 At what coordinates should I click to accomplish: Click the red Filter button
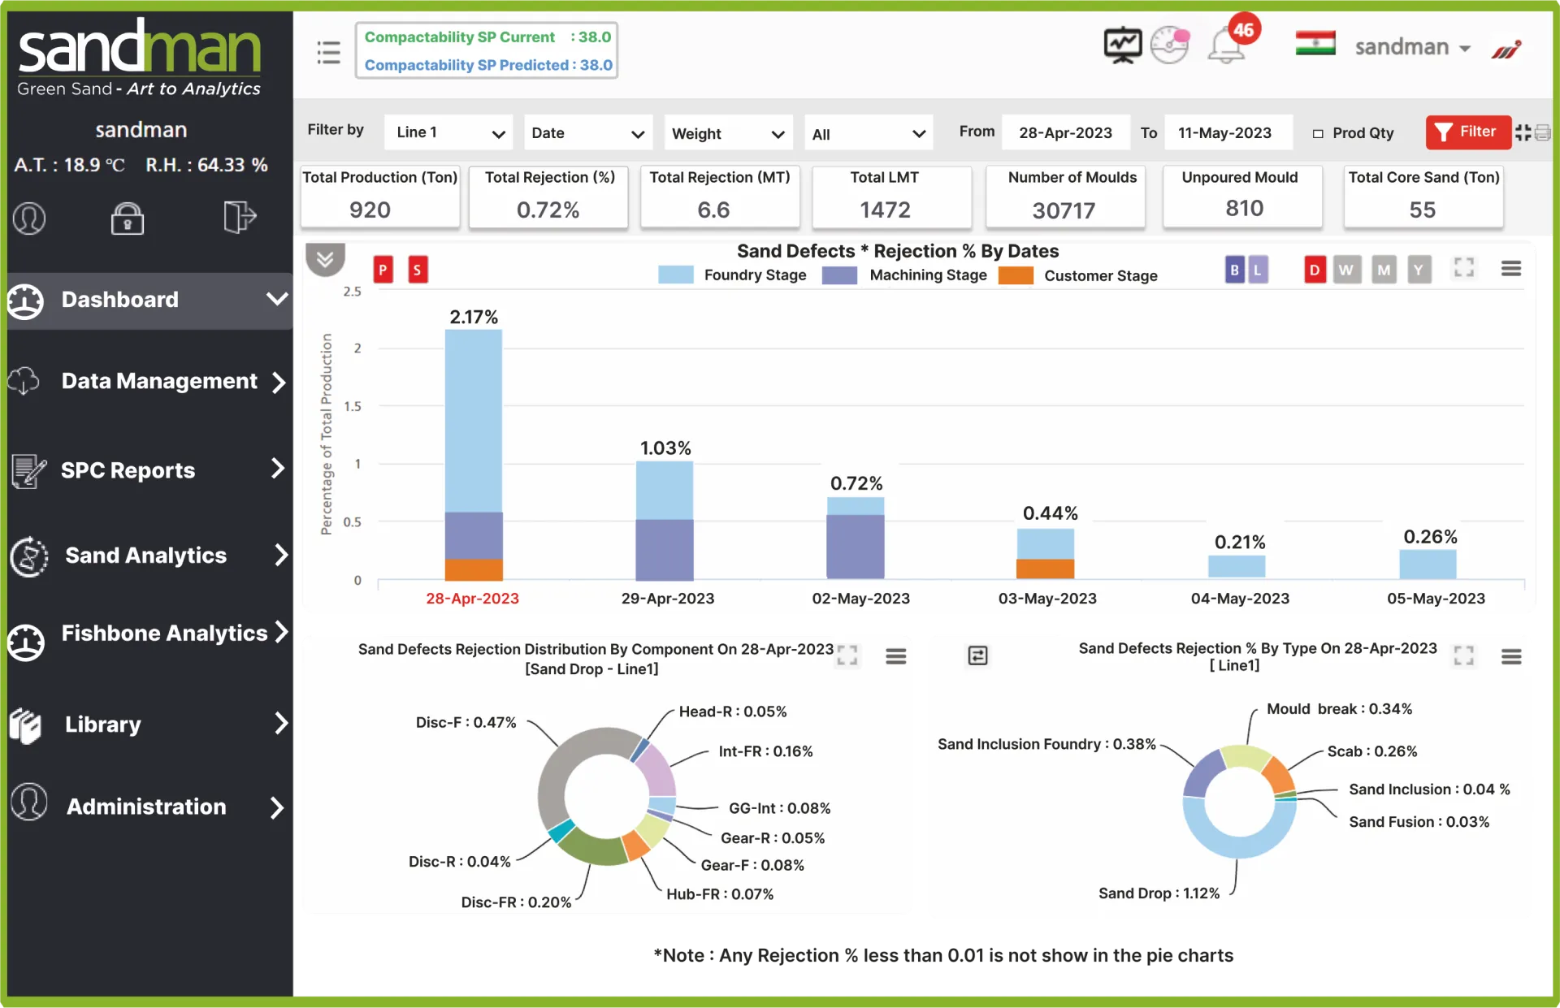(1467, 132)
